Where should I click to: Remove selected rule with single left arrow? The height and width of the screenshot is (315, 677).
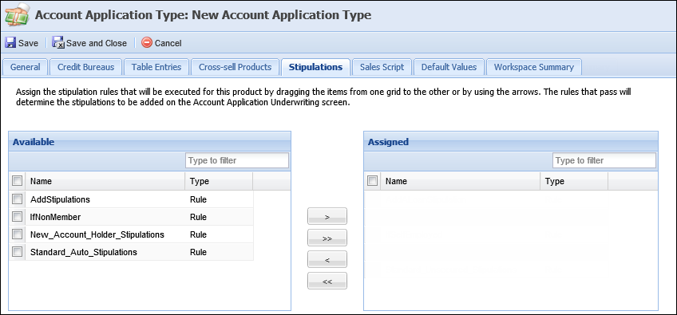(x=327, y=259)
